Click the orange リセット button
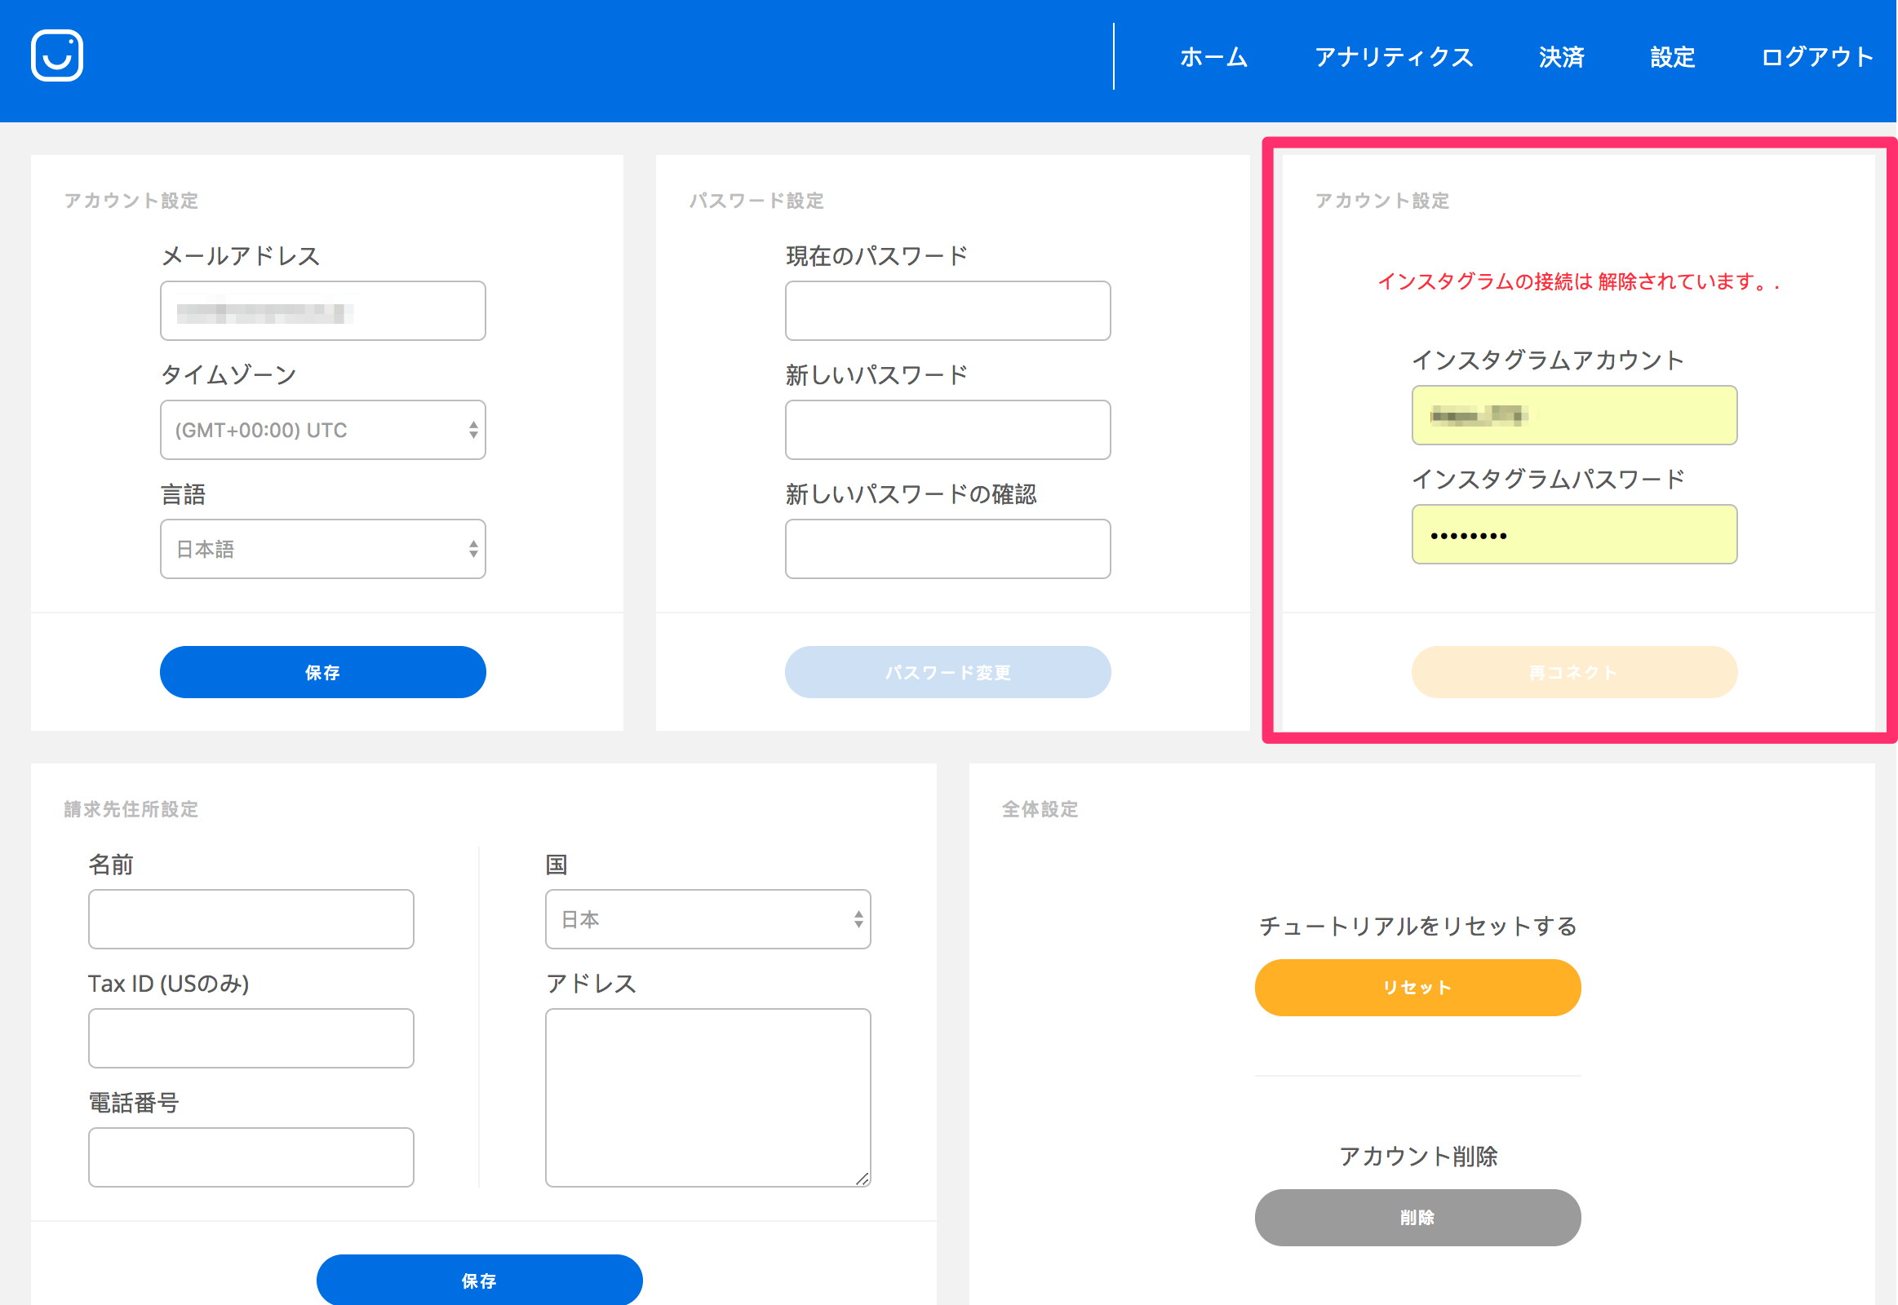Screen dimensions: 1898x1305 (1417, 988)
